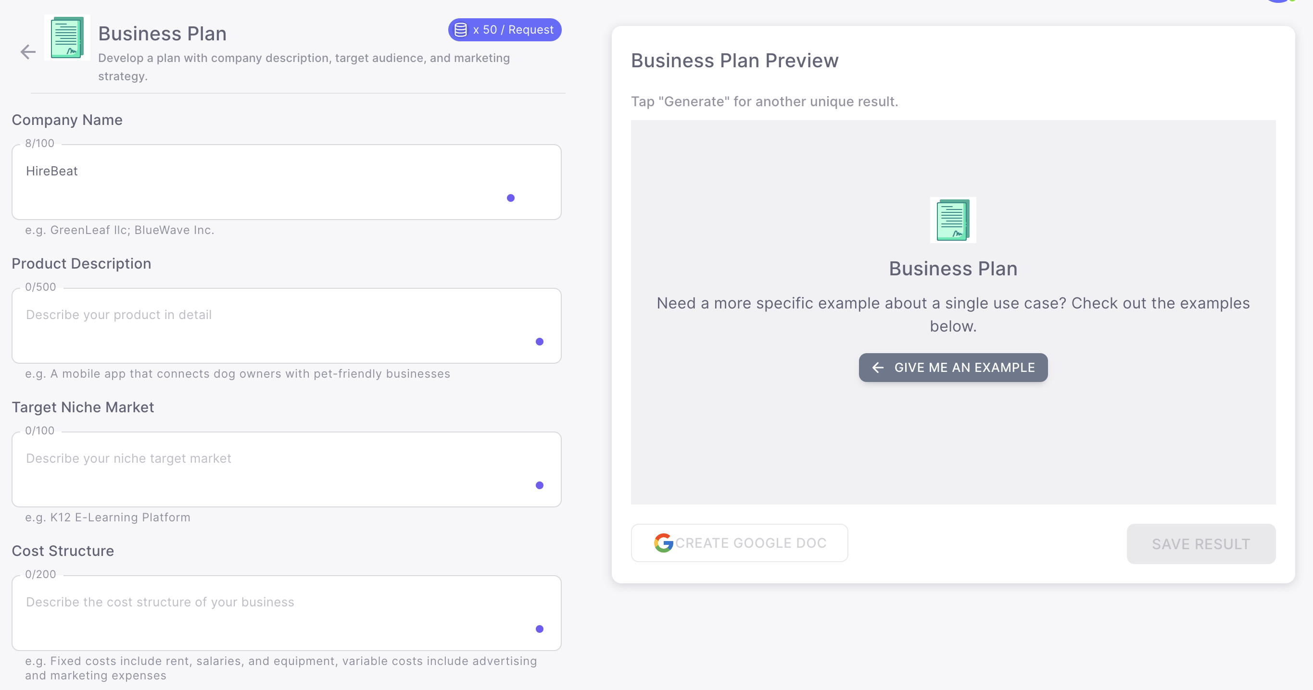Click the purple dot in Company Name field
The width and height of the screenshot is (1313, 690).
point(511,198)
